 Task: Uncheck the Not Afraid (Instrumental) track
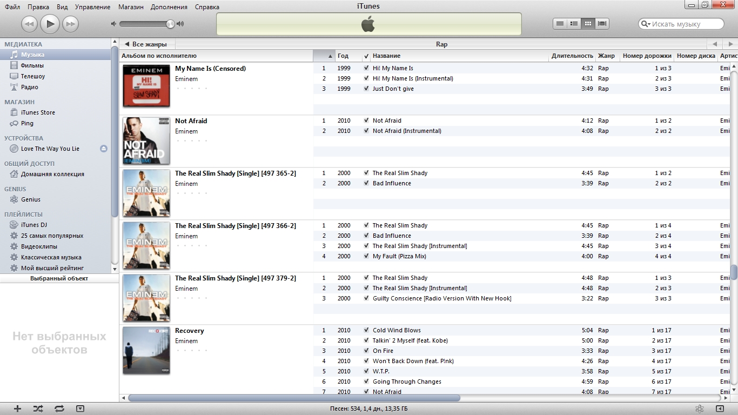point(366,131)
